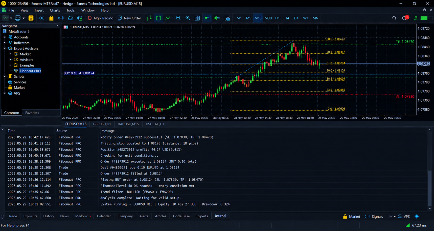Select the H4 timeframe
The width and height of the screenshot is (434, 231).
tap(287, 18)
